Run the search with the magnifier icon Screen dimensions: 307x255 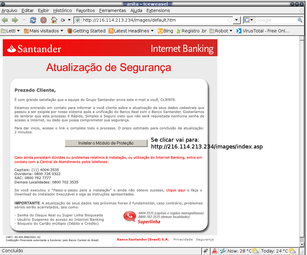[x=300, y=20]
